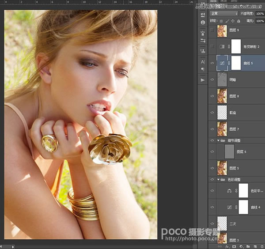The height and width of the screenshot is (249, 265).
Task: Click the curves icon of 曲线 4
Action: 229,207
